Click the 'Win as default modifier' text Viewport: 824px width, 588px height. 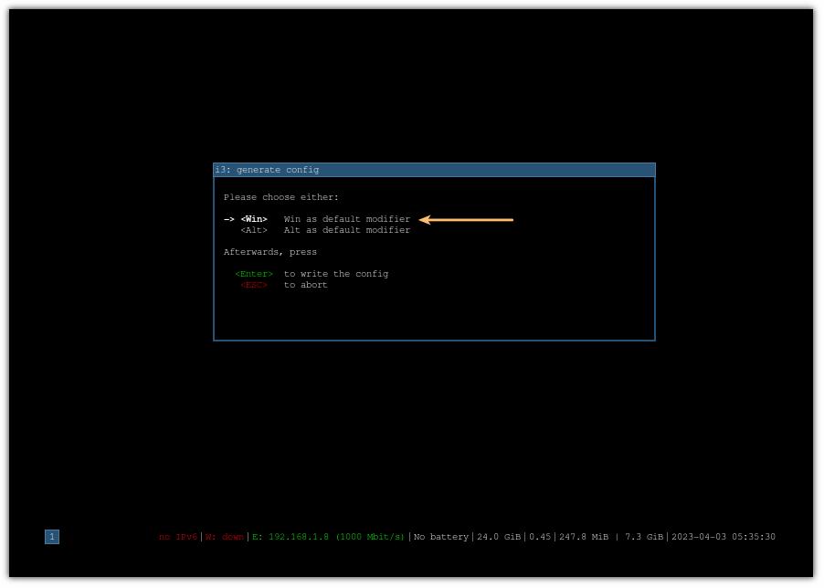coord(347,219)
